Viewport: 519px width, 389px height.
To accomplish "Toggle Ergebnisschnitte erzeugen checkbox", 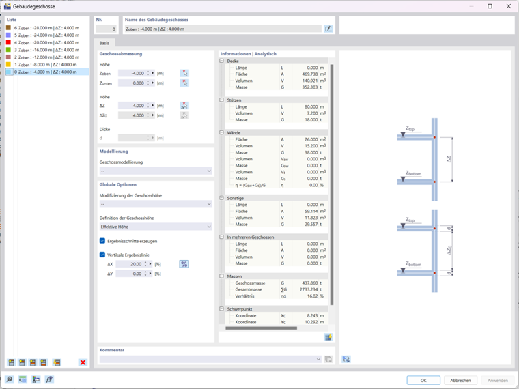I will pos(102,241).
